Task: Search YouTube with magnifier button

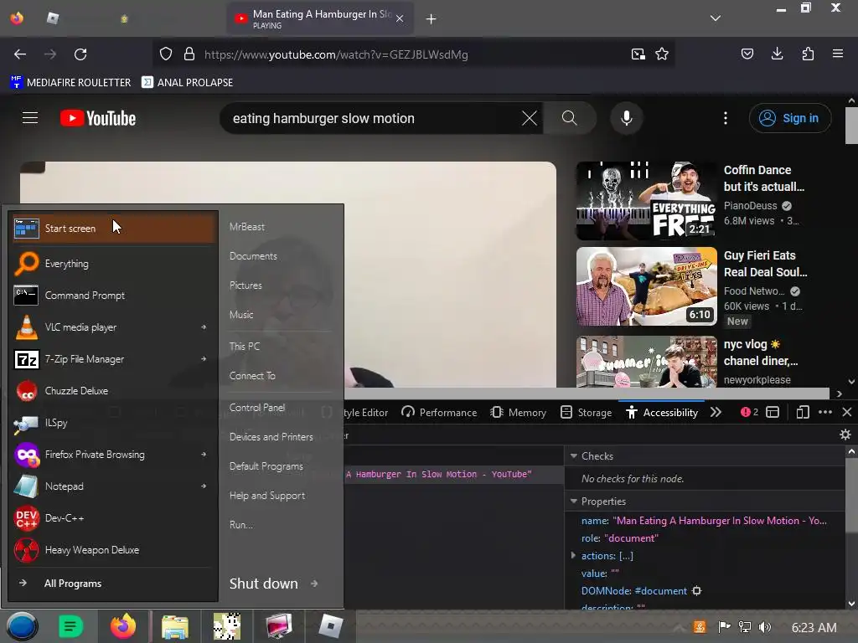Action: click(569, 118)
